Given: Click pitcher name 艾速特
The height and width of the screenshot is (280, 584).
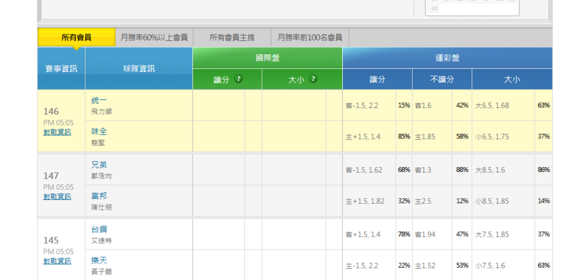Looking at the screenshot, I should click(x=101, y=241).
